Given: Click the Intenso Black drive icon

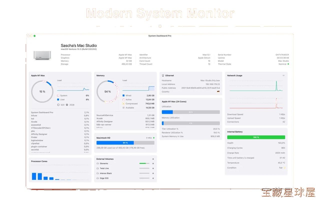Looking at the screenshot, I should pyautogui.click(x=97, y=173).
